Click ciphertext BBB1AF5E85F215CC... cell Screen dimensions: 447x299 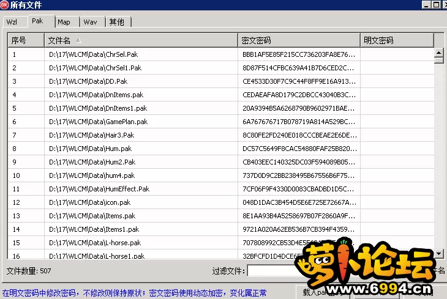(299, 54)
